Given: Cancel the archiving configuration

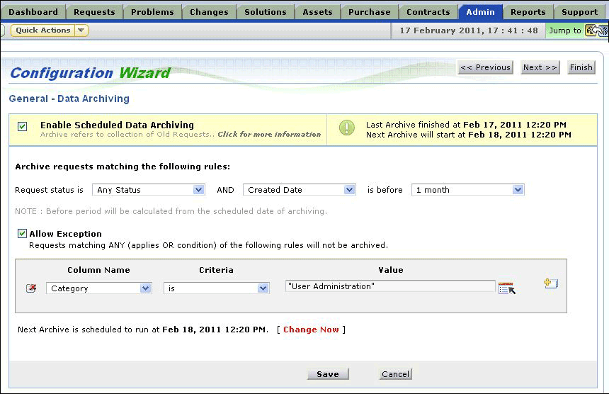Looking at the screenshot, I should pos(395,373).
